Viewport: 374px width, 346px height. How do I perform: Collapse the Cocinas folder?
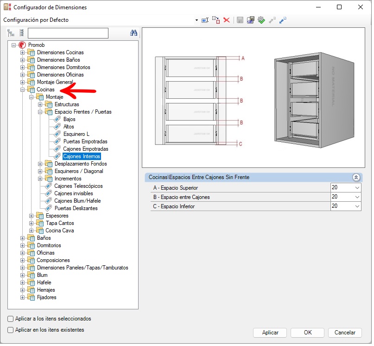pos(22,90)
